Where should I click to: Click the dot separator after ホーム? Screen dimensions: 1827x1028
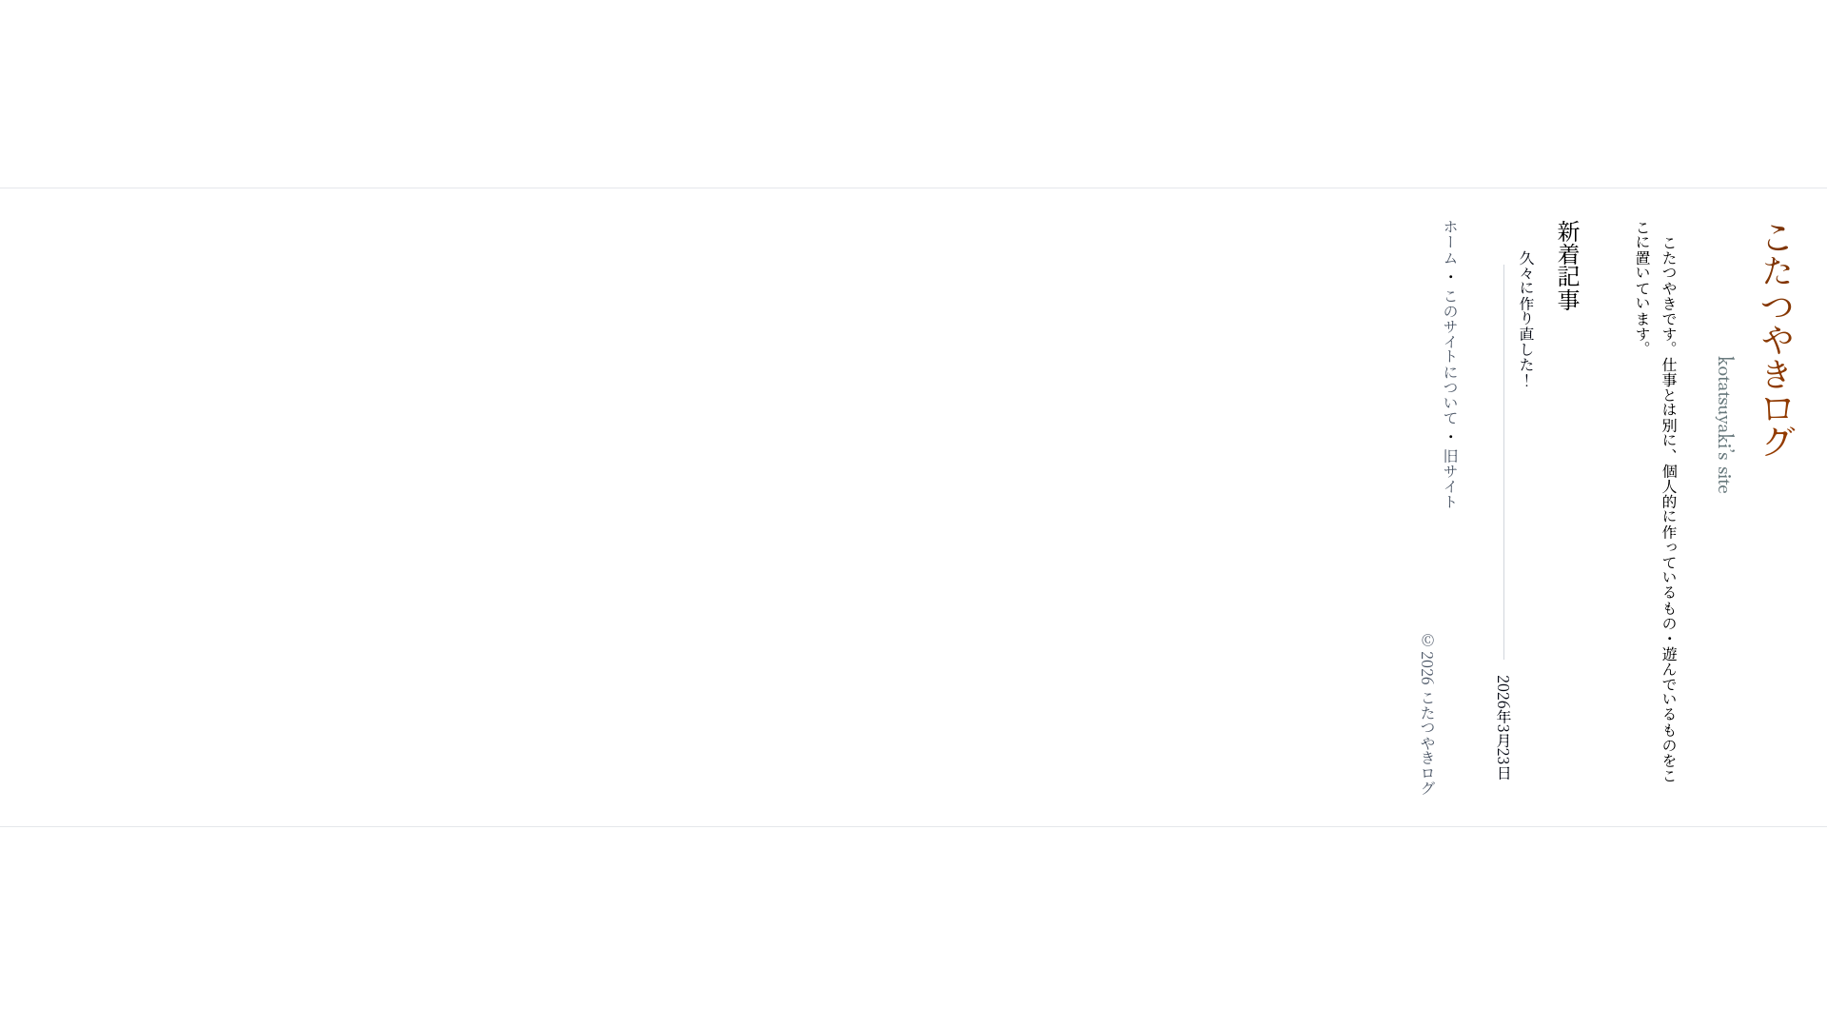tap(1451, 277)
